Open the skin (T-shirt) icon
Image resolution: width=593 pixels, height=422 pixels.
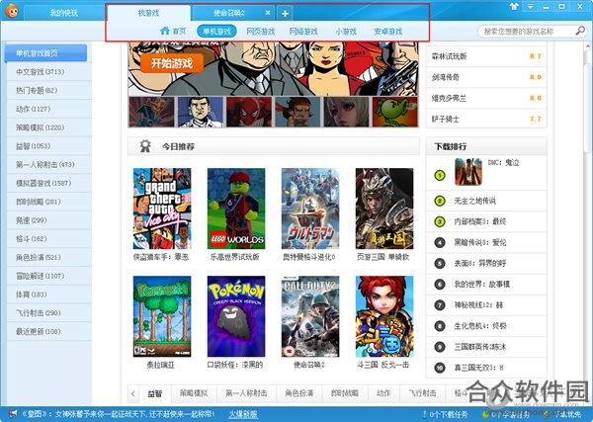point(514,7)
